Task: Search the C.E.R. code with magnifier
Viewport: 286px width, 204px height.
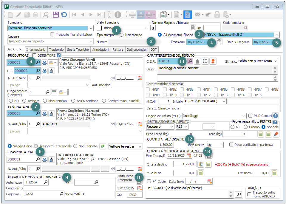Action: [x=190, y=61]
